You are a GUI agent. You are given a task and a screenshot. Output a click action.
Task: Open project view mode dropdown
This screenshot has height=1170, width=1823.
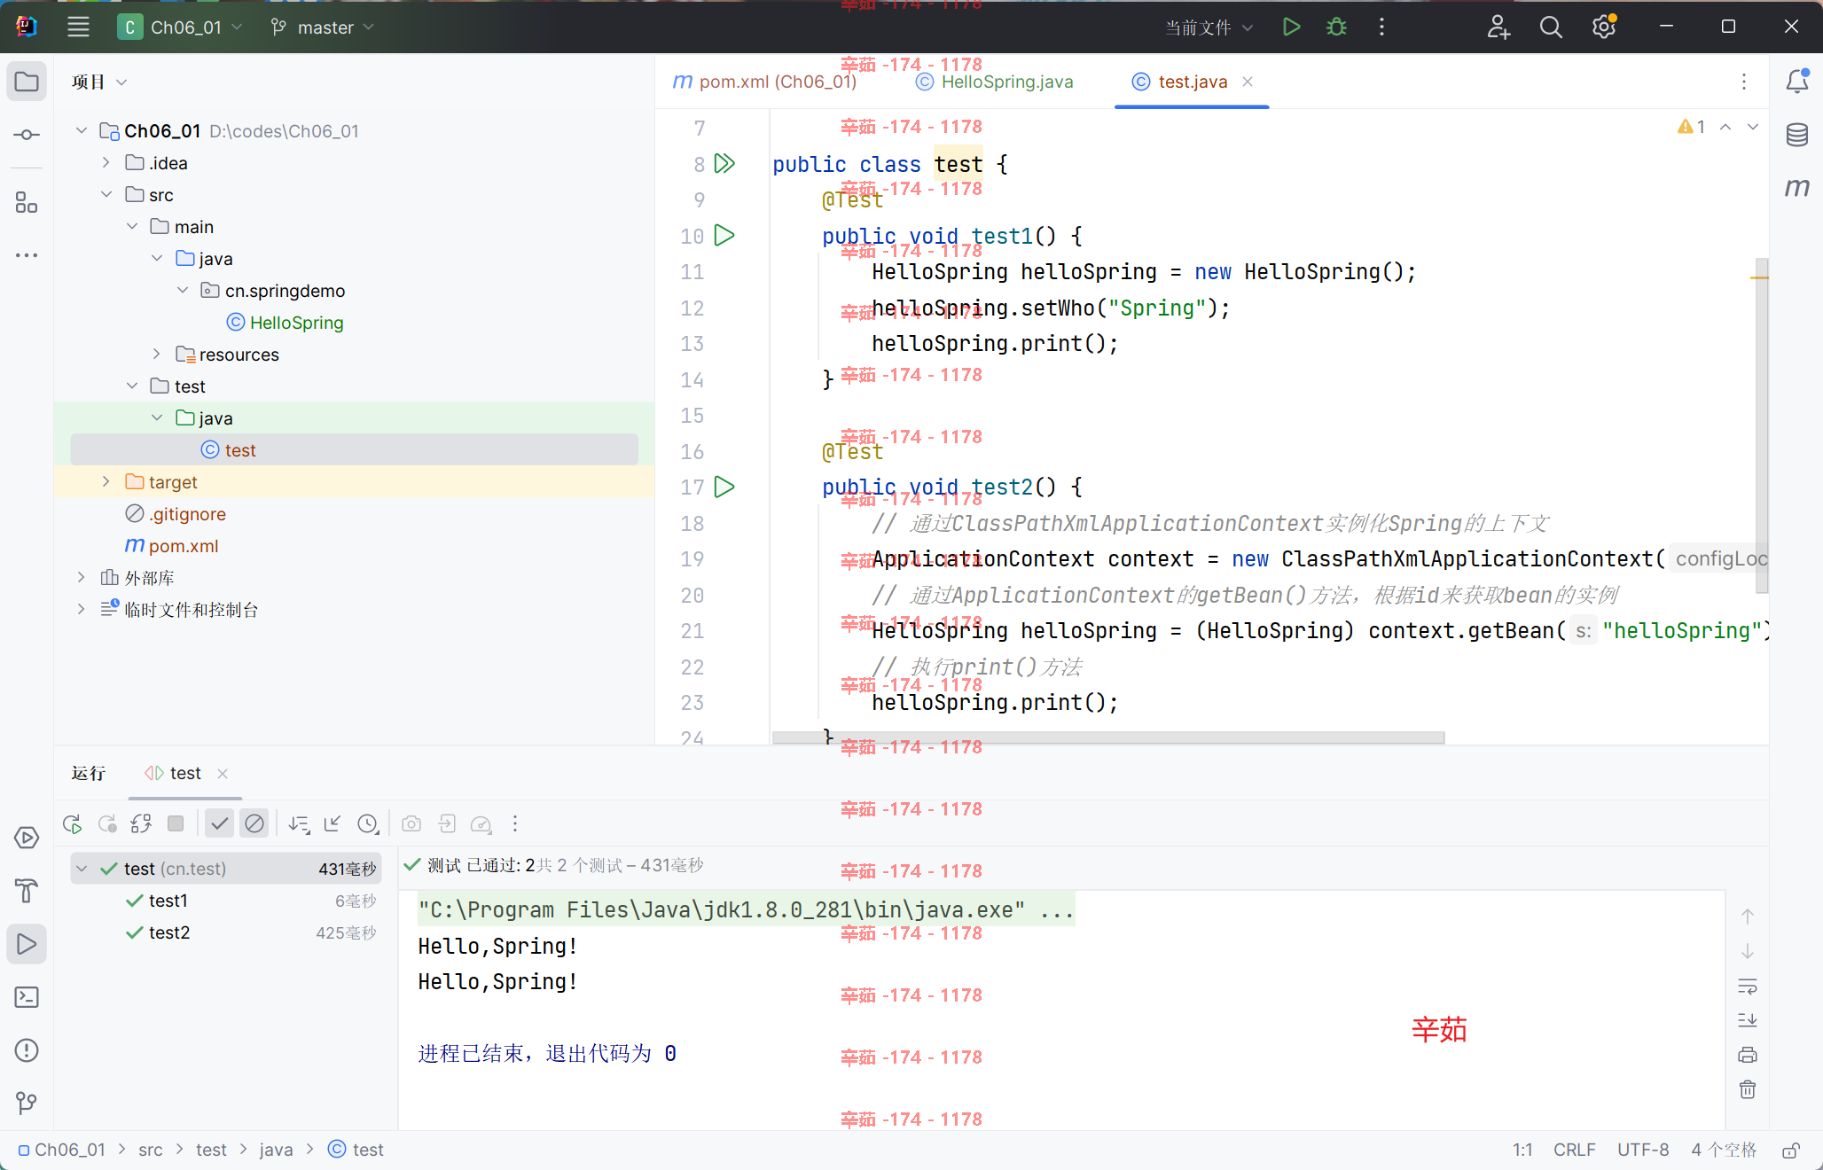point(99,82)
